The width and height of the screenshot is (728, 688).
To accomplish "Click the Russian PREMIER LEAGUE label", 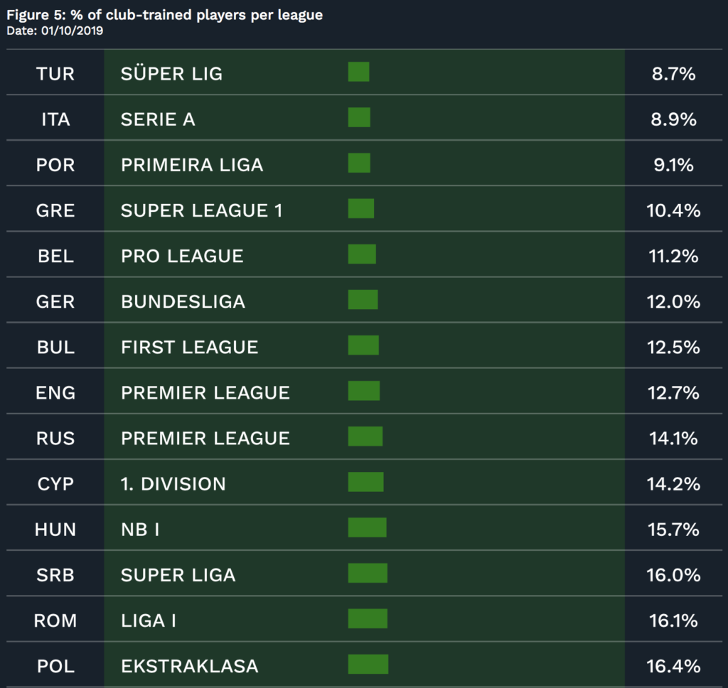I will pyautogui.click(x=205, y=439).
